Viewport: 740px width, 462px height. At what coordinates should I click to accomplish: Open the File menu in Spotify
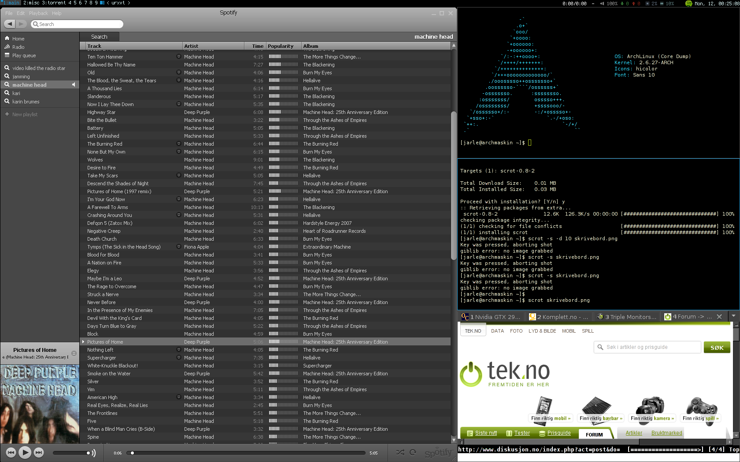pos(9,13)
